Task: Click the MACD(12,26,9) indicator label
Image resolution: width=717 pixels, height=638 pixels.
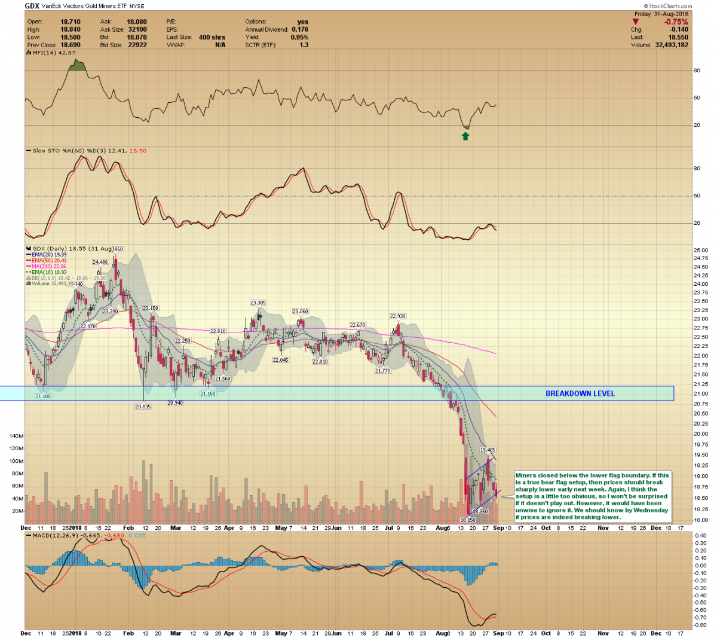Action: [x=53, y=535]
